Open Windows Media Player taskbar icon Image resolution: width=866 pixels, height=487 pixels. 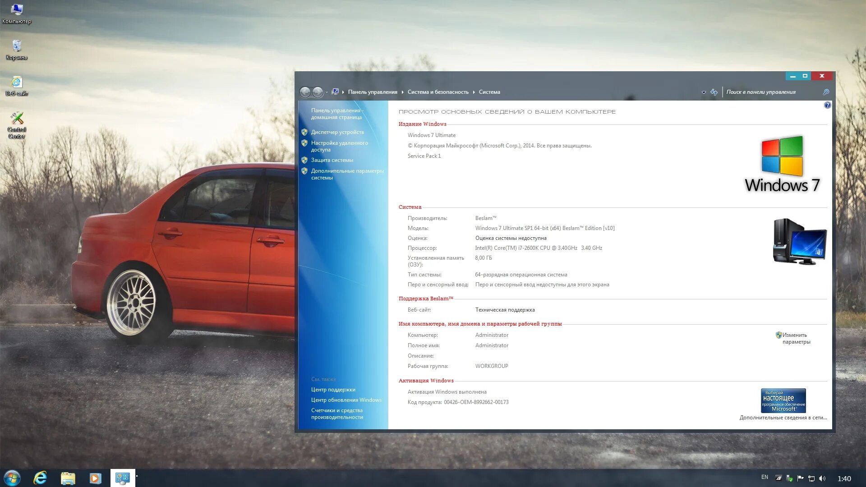click(x=95, y=478)
